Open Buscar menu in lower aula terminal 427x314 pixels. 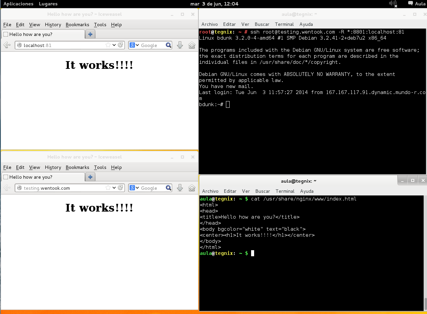coord(263,191)
